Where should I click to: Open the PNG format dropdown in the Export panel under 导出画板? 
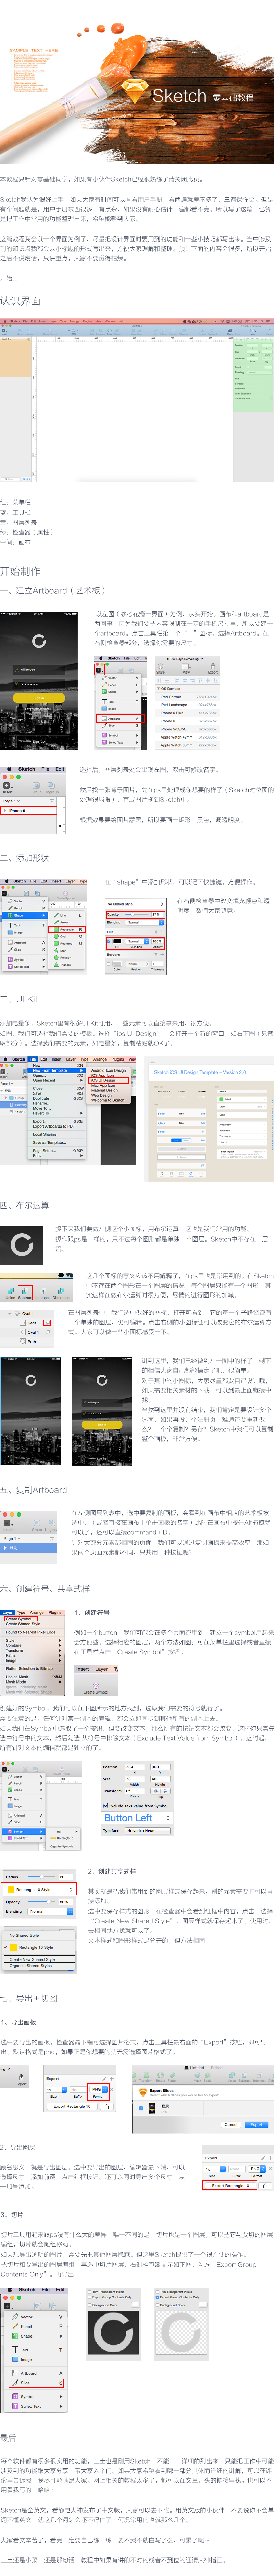[x=99, y=2089]
